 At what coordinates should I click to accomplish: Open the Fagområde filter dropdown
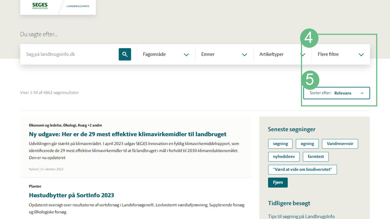click(166, 54)
